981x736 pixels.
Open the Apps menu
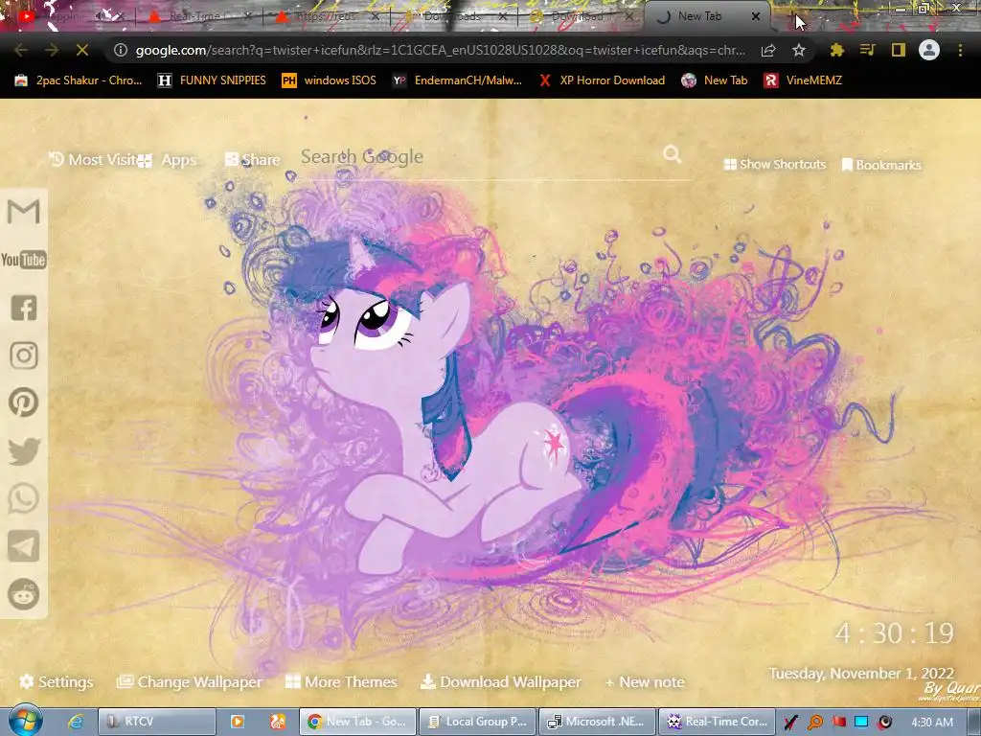(x=167, y=160)
